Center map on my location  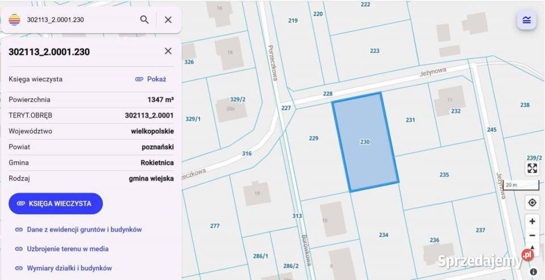pyautogui.click(x=532, y=202)
